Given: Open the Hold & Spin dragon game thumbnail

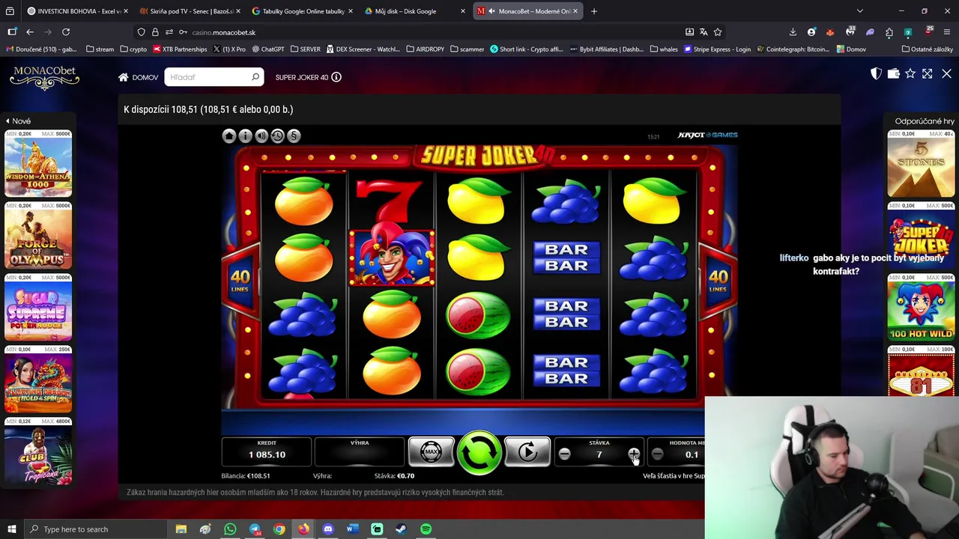Looking at the screenshot, I should (38, 379).
